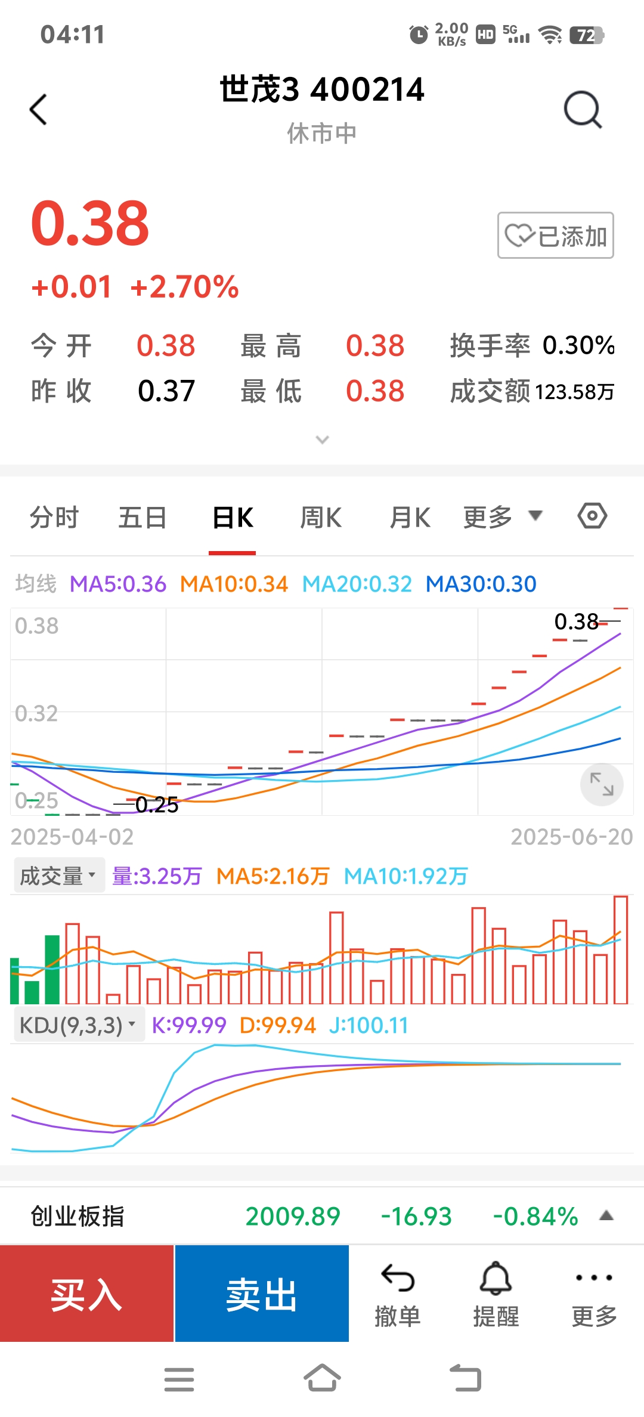Switch to the 分时 chart tab
The image size is (644, 1417).
click(x=54, y=517)
